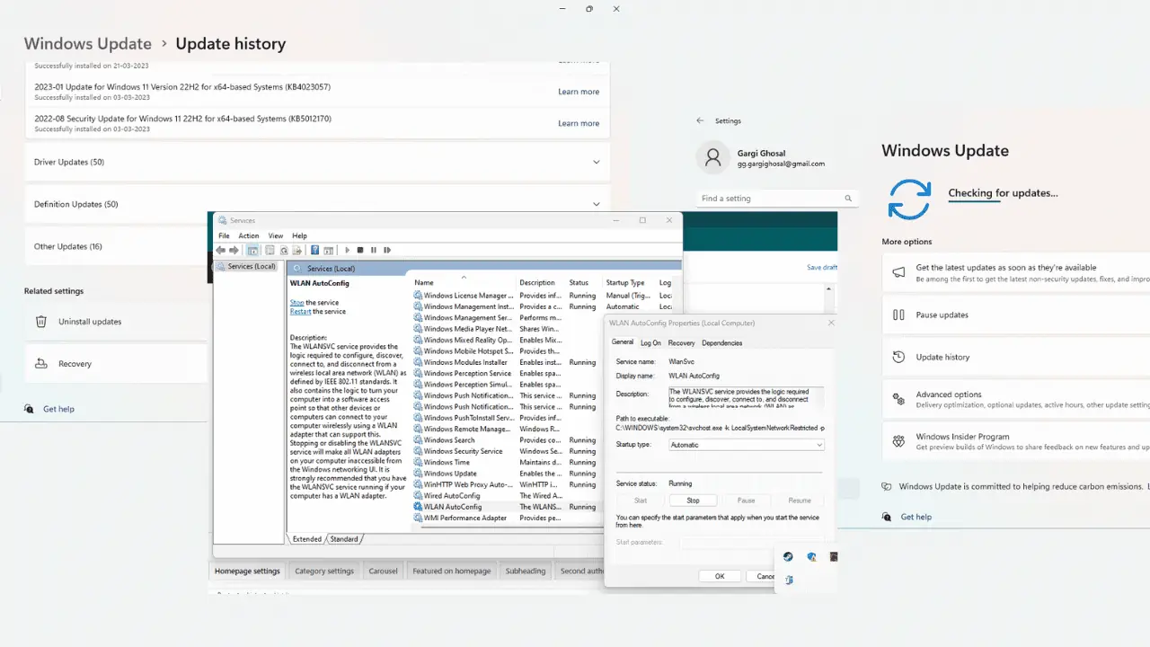Click the Stop Service square toolbar icon
Screen dimensions: 1150x647
[x=360, y=250]
